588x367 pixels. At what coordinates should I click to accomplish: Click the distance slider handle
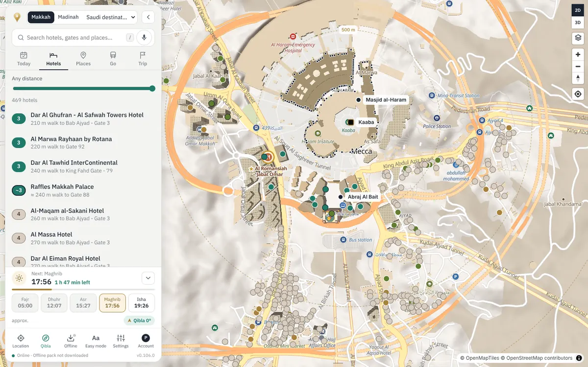(x=152, y=89)
